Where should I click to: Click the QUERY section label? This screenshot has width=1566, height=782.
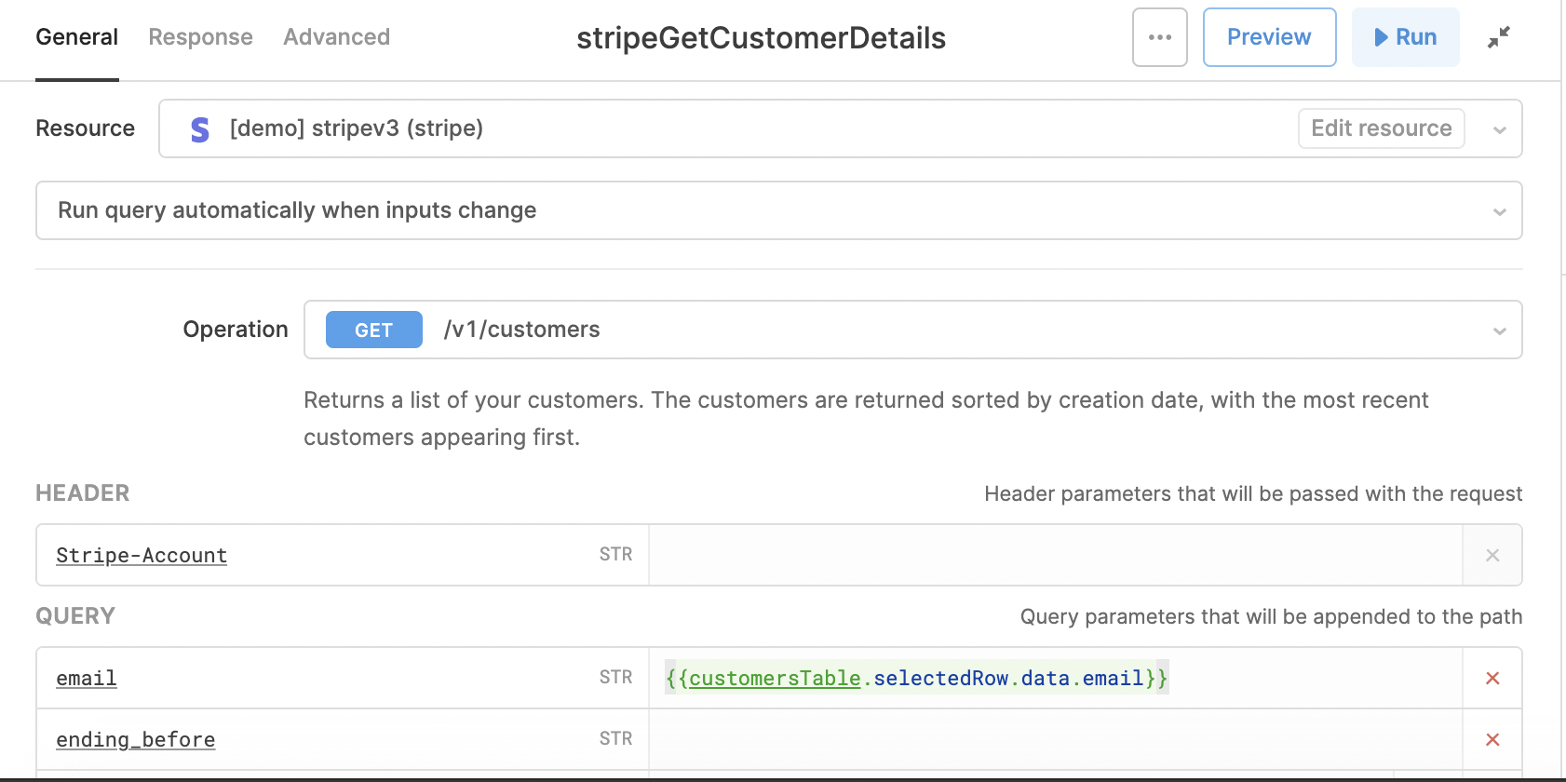coord(75,616)
